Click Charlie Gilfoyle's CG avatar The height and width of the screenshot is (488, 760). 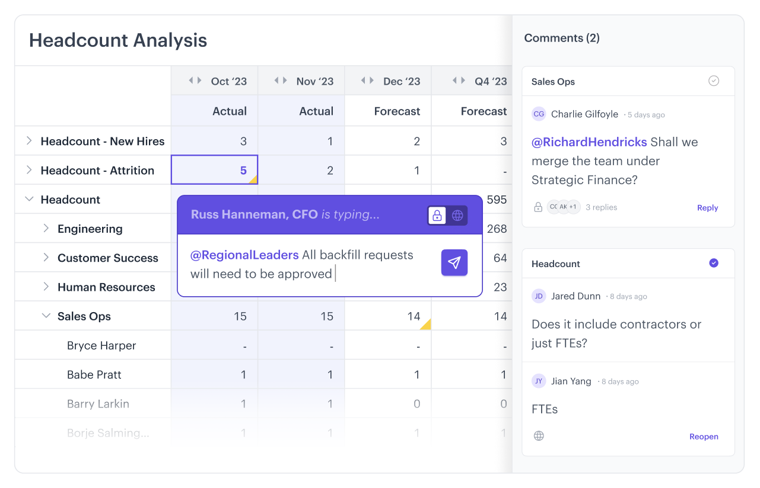(x=539, y=114)
